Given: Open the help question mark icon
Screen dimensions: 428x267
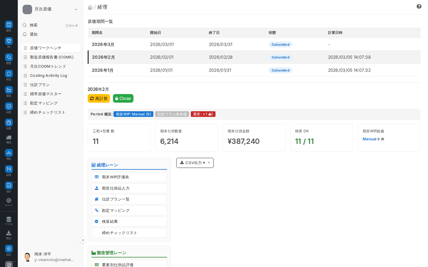Looking at the screenshot, I should pyautogui.click(x=419, y=7).
